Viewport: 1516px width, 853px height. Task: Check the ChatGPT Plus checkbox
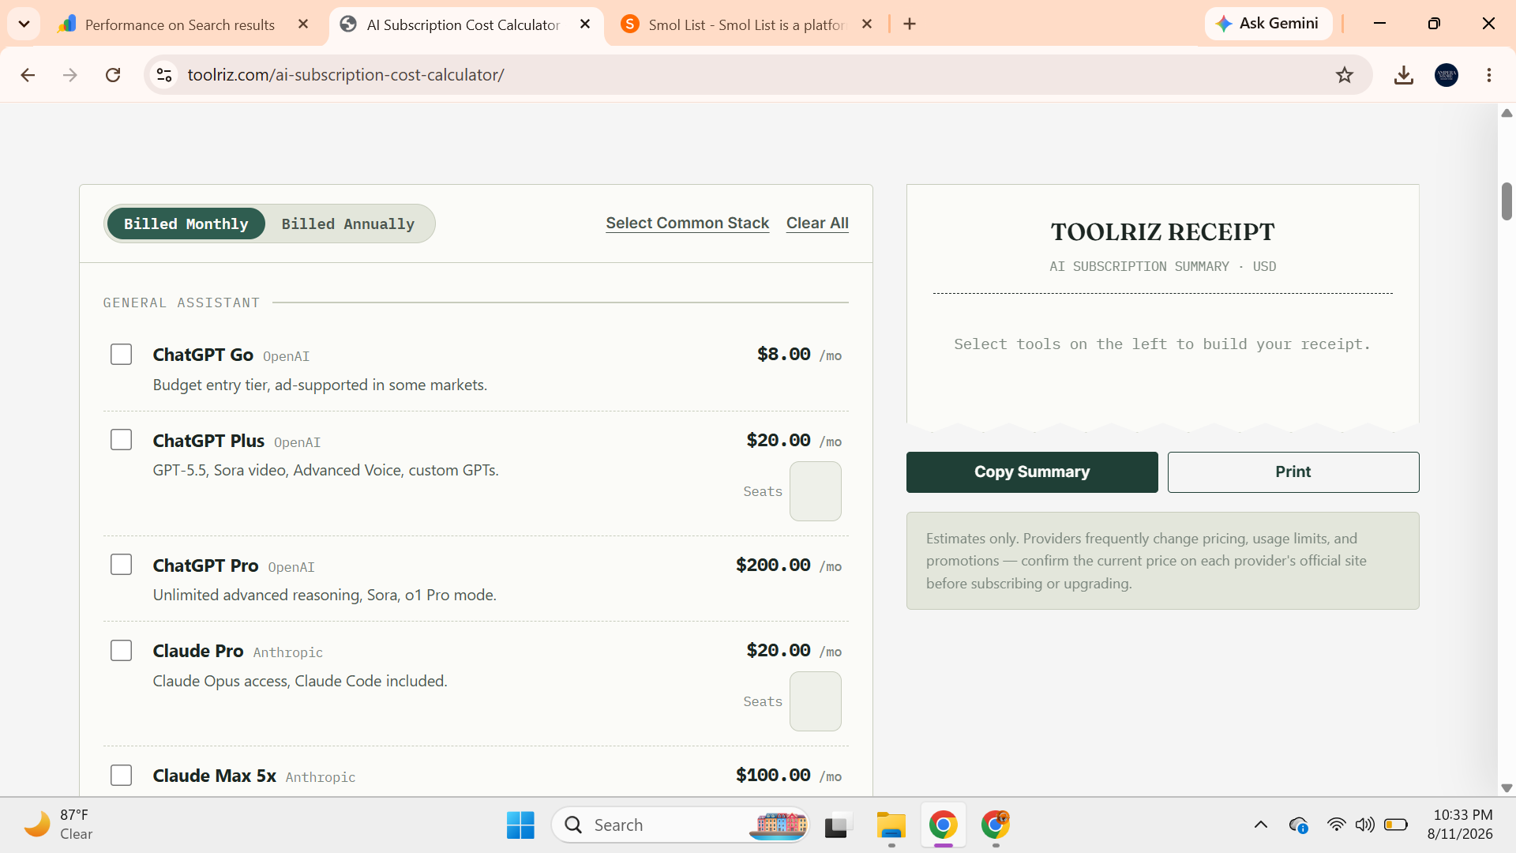(x=121, y=440)
